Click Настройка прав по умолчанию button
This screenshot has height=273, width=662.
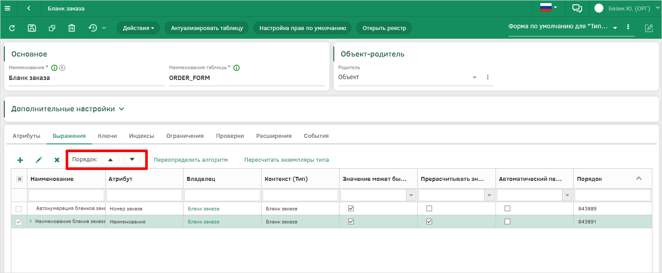303,28
